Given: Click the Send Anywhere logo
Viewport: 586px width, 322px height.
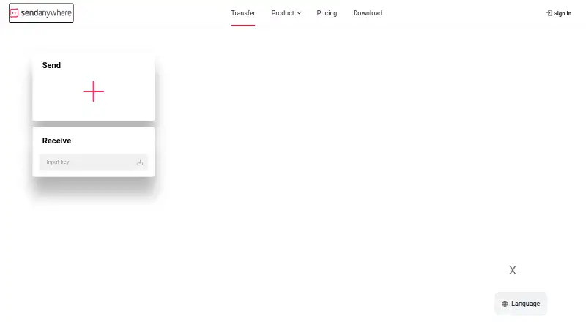Looking at the screenshot, I should point(41,13).
